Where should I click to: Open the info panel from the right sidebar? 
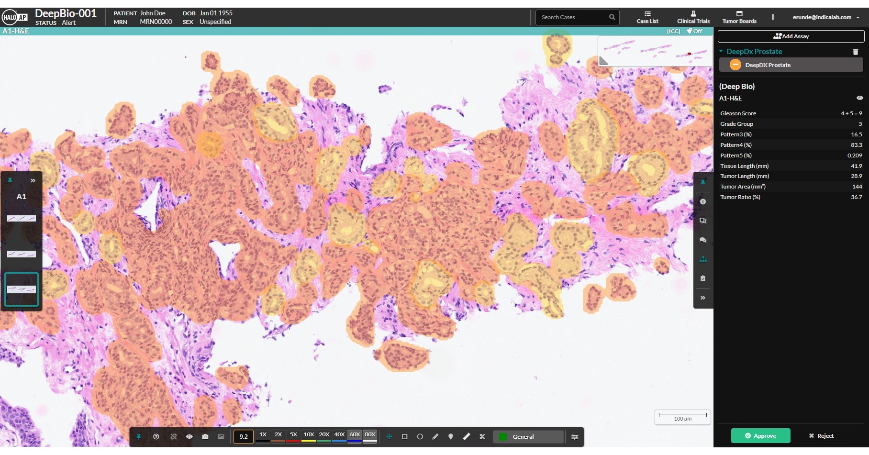pos(703,201)
